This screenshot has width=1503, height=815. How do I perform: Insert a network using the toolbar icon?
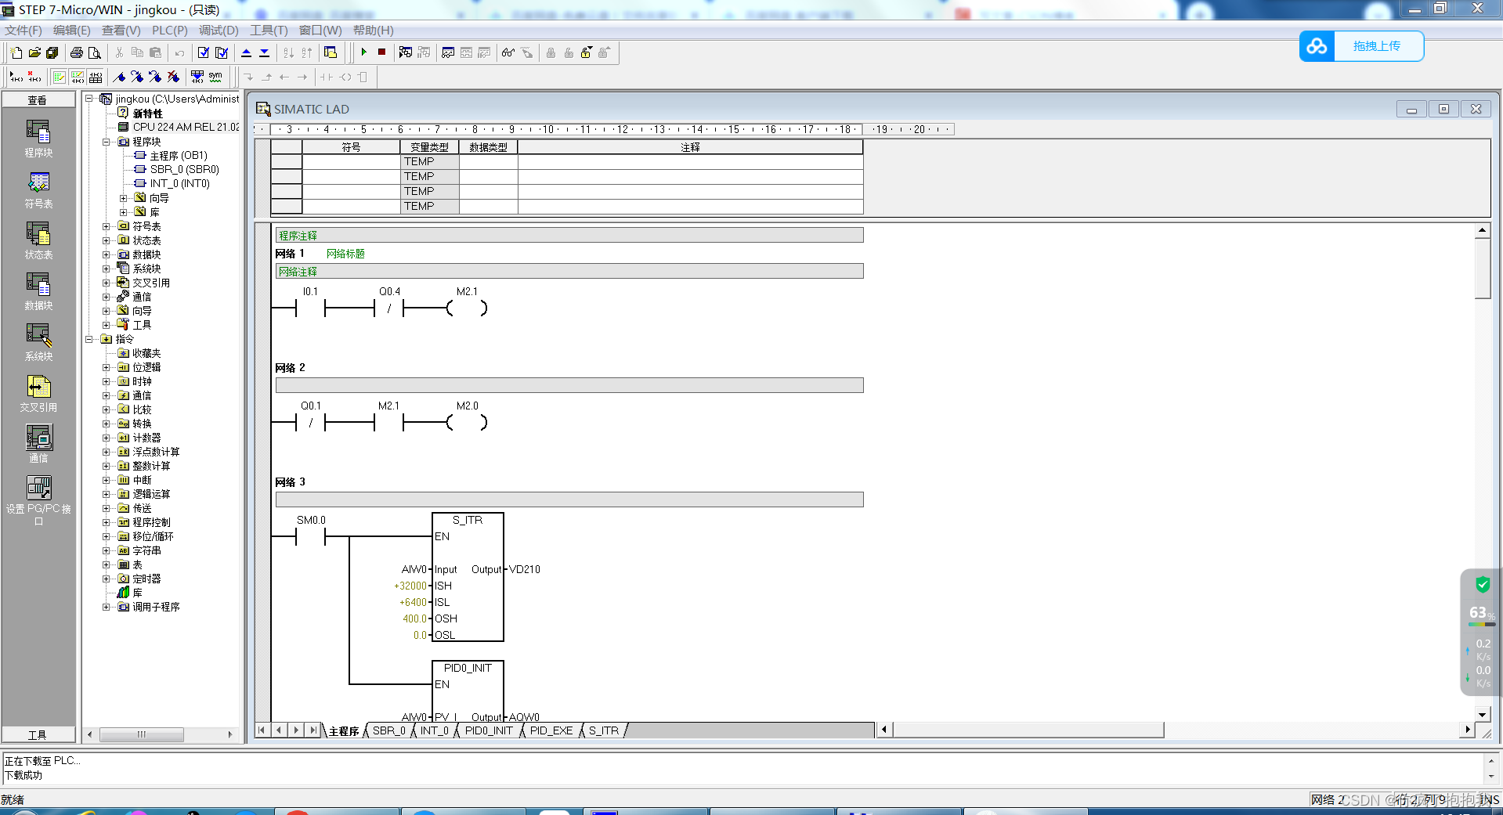click(x=16, y=77)
